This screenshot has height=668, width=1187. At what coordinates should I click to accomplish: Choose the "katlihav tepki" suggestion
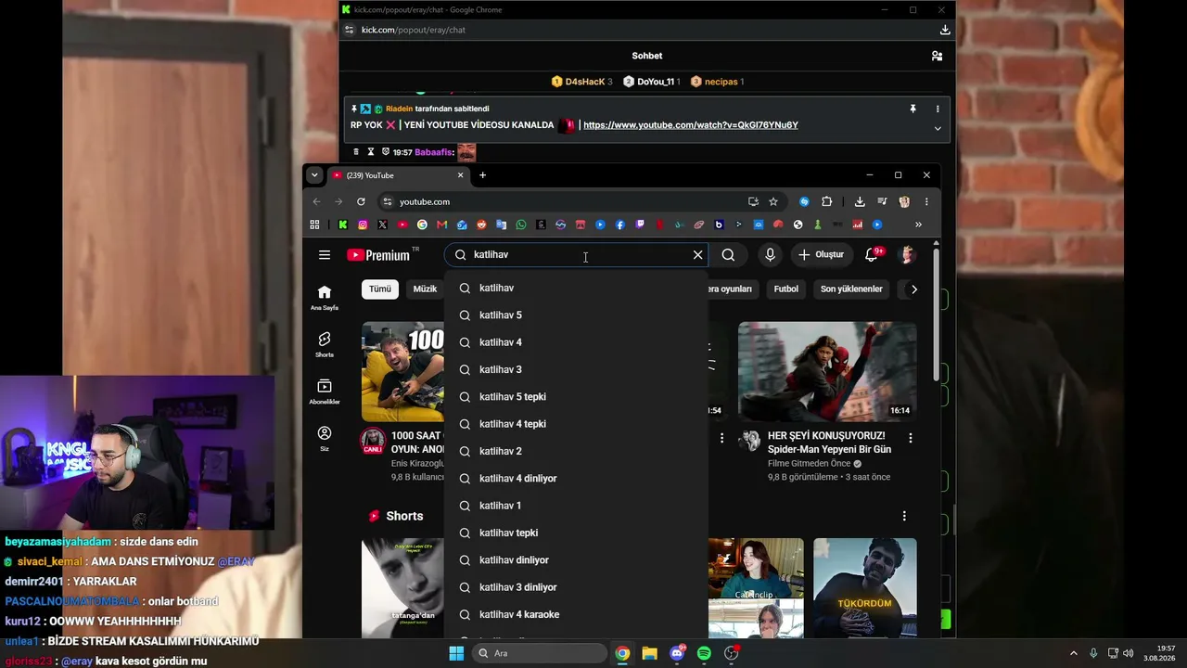pyautogui.click(x=577, y=533)
